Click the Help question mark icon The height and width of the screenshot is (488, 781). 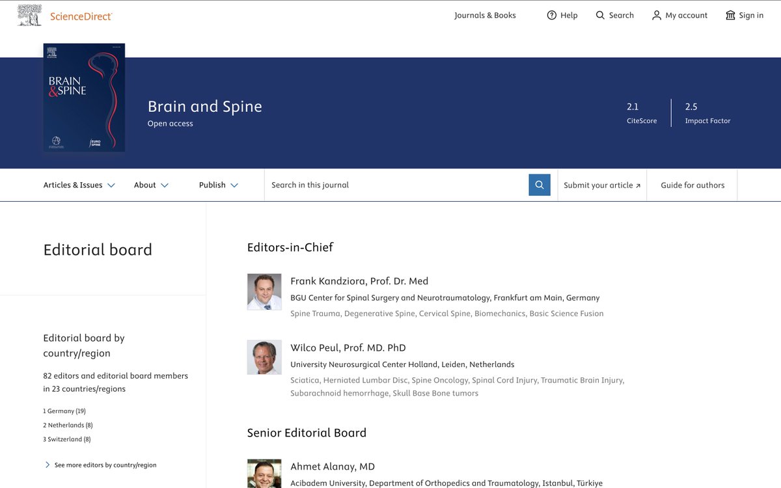[x=552, y=15]
